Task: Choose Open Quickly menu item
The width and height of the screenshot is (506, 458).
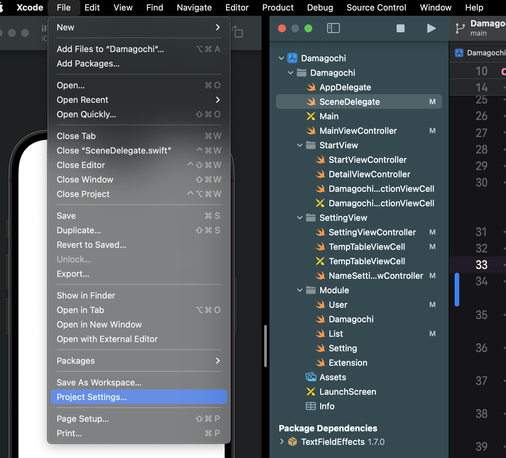Action: (139, 114)
